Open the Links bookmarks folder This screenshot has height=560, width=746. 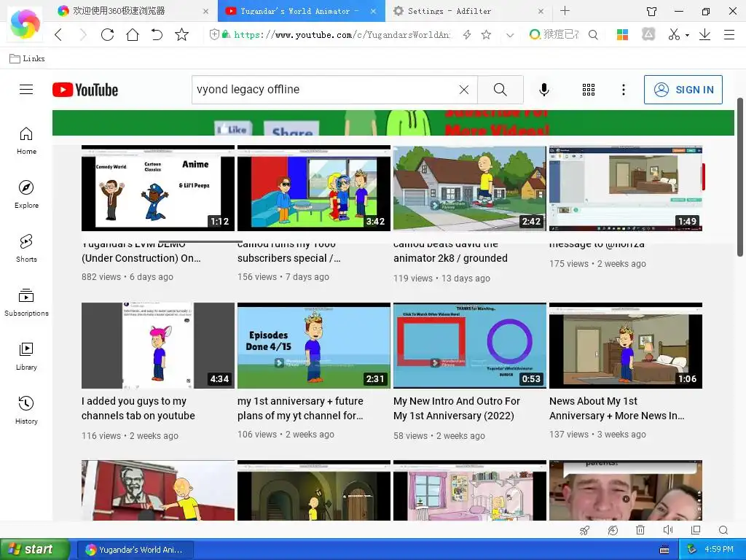click(x=27, y=58)
